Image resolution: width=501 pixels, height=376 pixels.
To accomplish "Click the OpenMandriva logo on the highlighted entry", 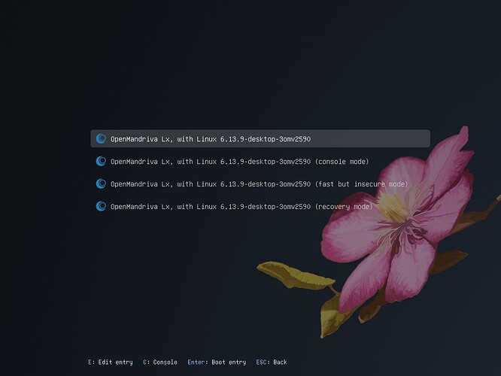I will pos(101,138).
